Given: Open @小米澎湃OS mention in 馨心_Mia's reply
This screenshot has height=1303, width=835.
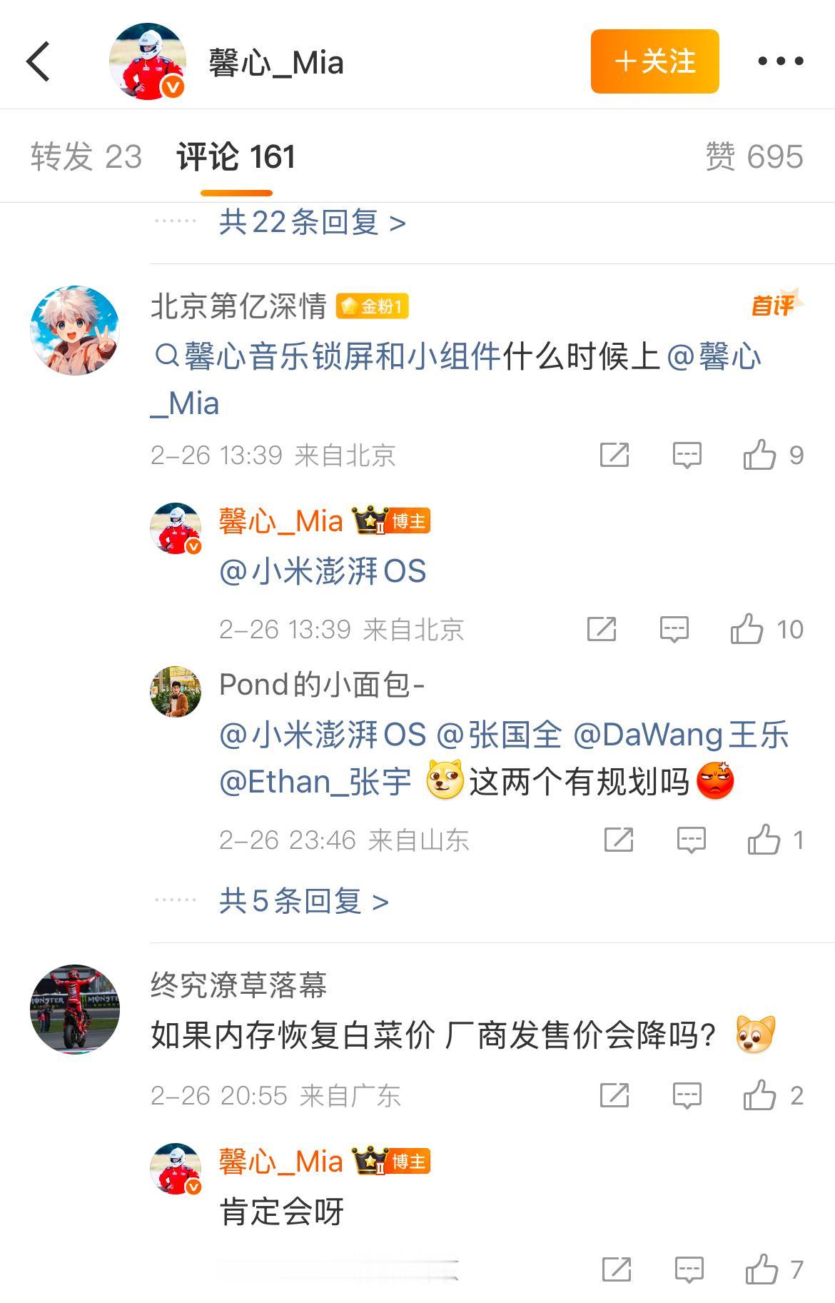Looking at the screenshot, I should click(x=323, y=571).
